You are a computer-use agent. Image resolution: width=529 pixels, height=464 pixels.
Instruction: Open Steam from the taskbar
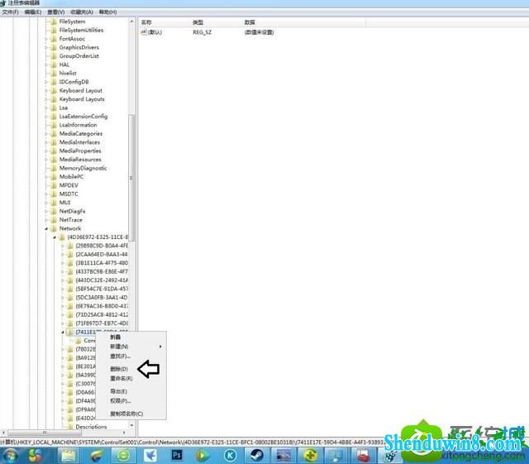click(257, 455)
